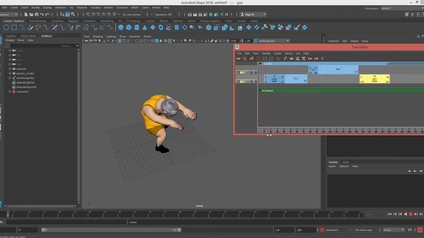The height and width of the screenshot is (238, 424).
Task: Click the open scene folder icon
Action: 31,15
